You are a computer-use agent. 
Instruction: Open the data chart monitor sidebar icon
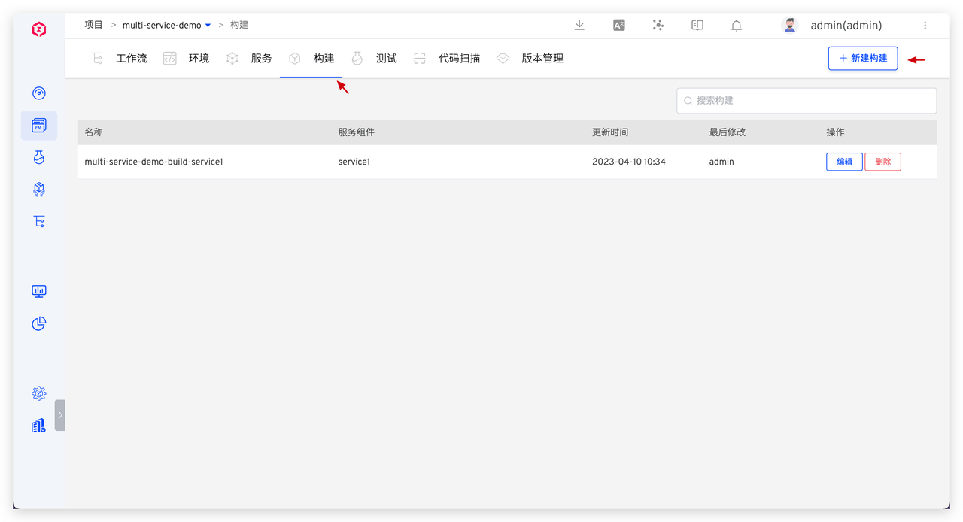tap(39, 291)
